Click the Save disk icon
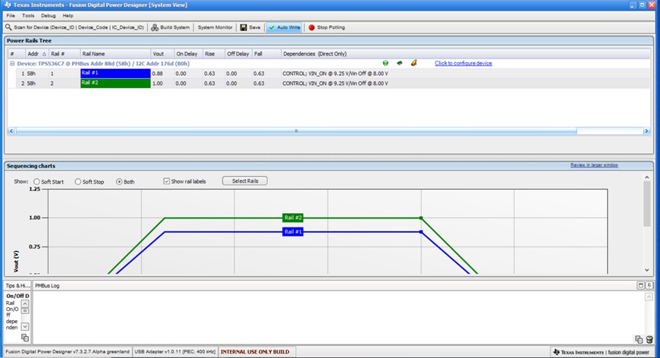 [244, 27]
